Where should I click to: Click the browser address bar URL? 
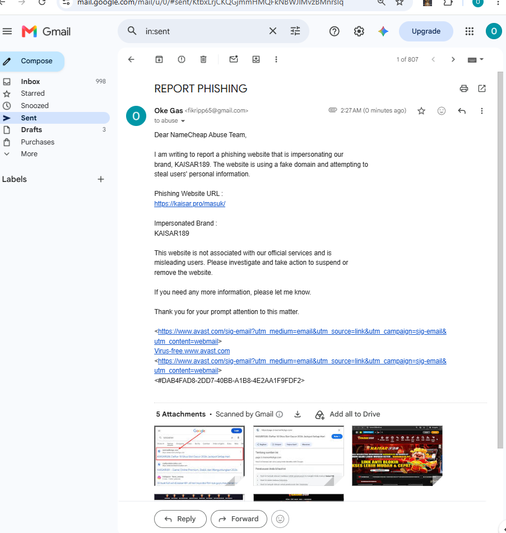pos(210,3)
